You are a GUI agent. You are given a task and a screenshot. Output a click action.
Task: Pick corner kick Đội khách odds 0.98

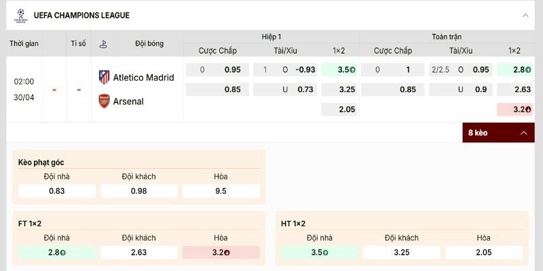point(138,191)
